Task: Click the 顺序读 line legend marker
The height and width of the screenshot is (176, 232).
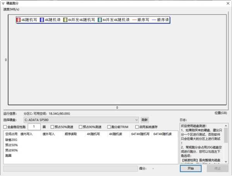Action: tap(155, 19)
